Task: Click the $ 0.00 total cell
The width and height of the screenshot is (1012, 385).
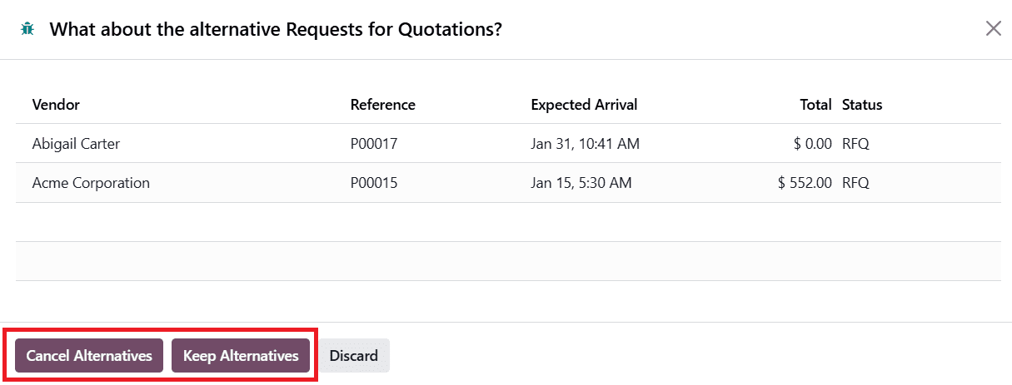Action: tap(812, 144)
